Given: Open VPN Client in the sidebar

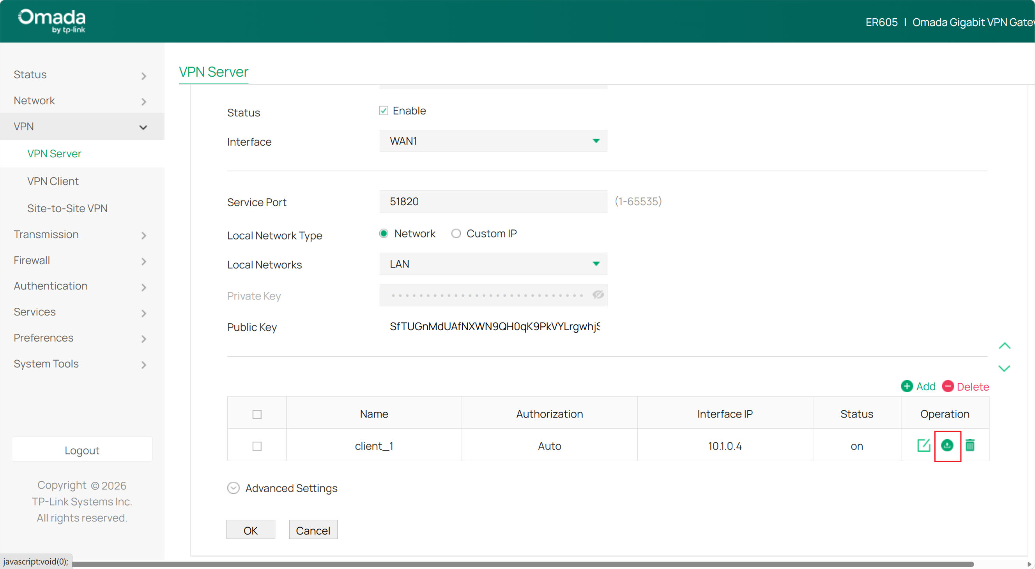Looking at the screenshot, I should [x=53, y=181].
